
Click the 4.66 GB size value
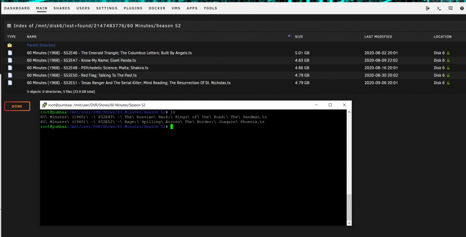coord(302,68)
